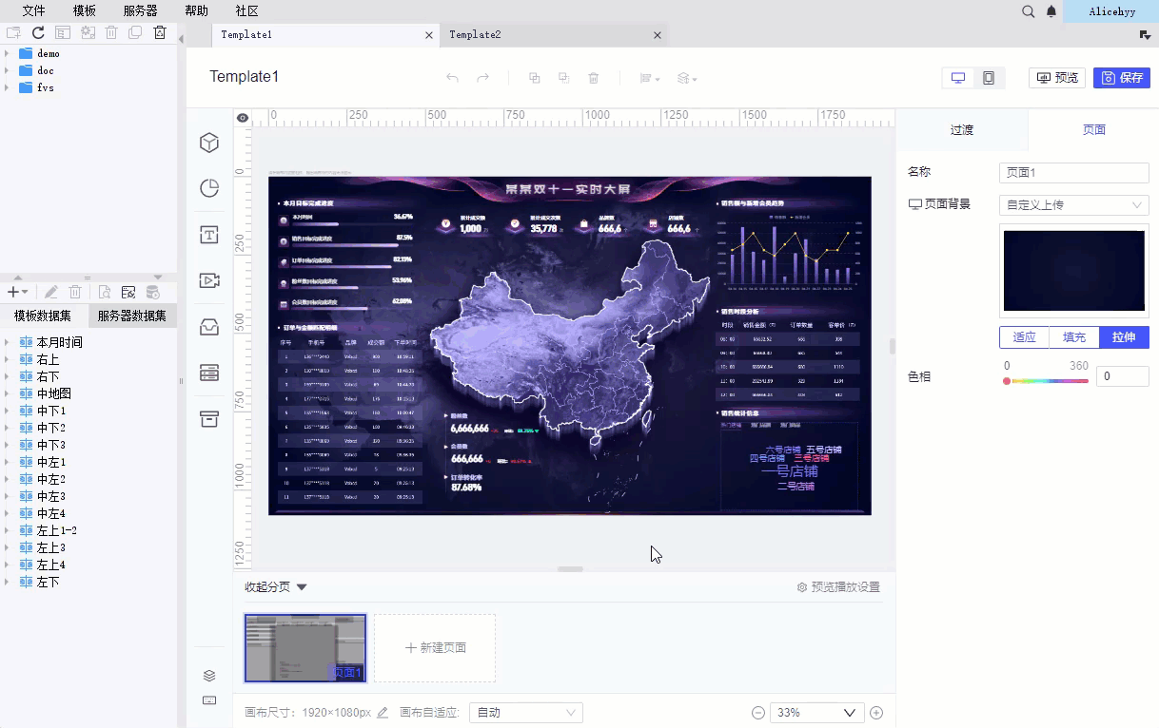1159x728 pixels.
Task: Open the 画布自适应 自动 dropdown
Action: [x=525, y=712]
